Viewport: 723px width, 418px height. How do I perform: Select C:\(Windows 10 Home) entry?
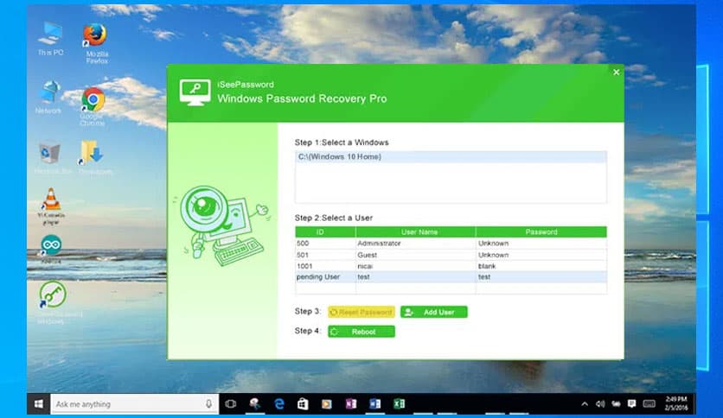pos(451,157)
